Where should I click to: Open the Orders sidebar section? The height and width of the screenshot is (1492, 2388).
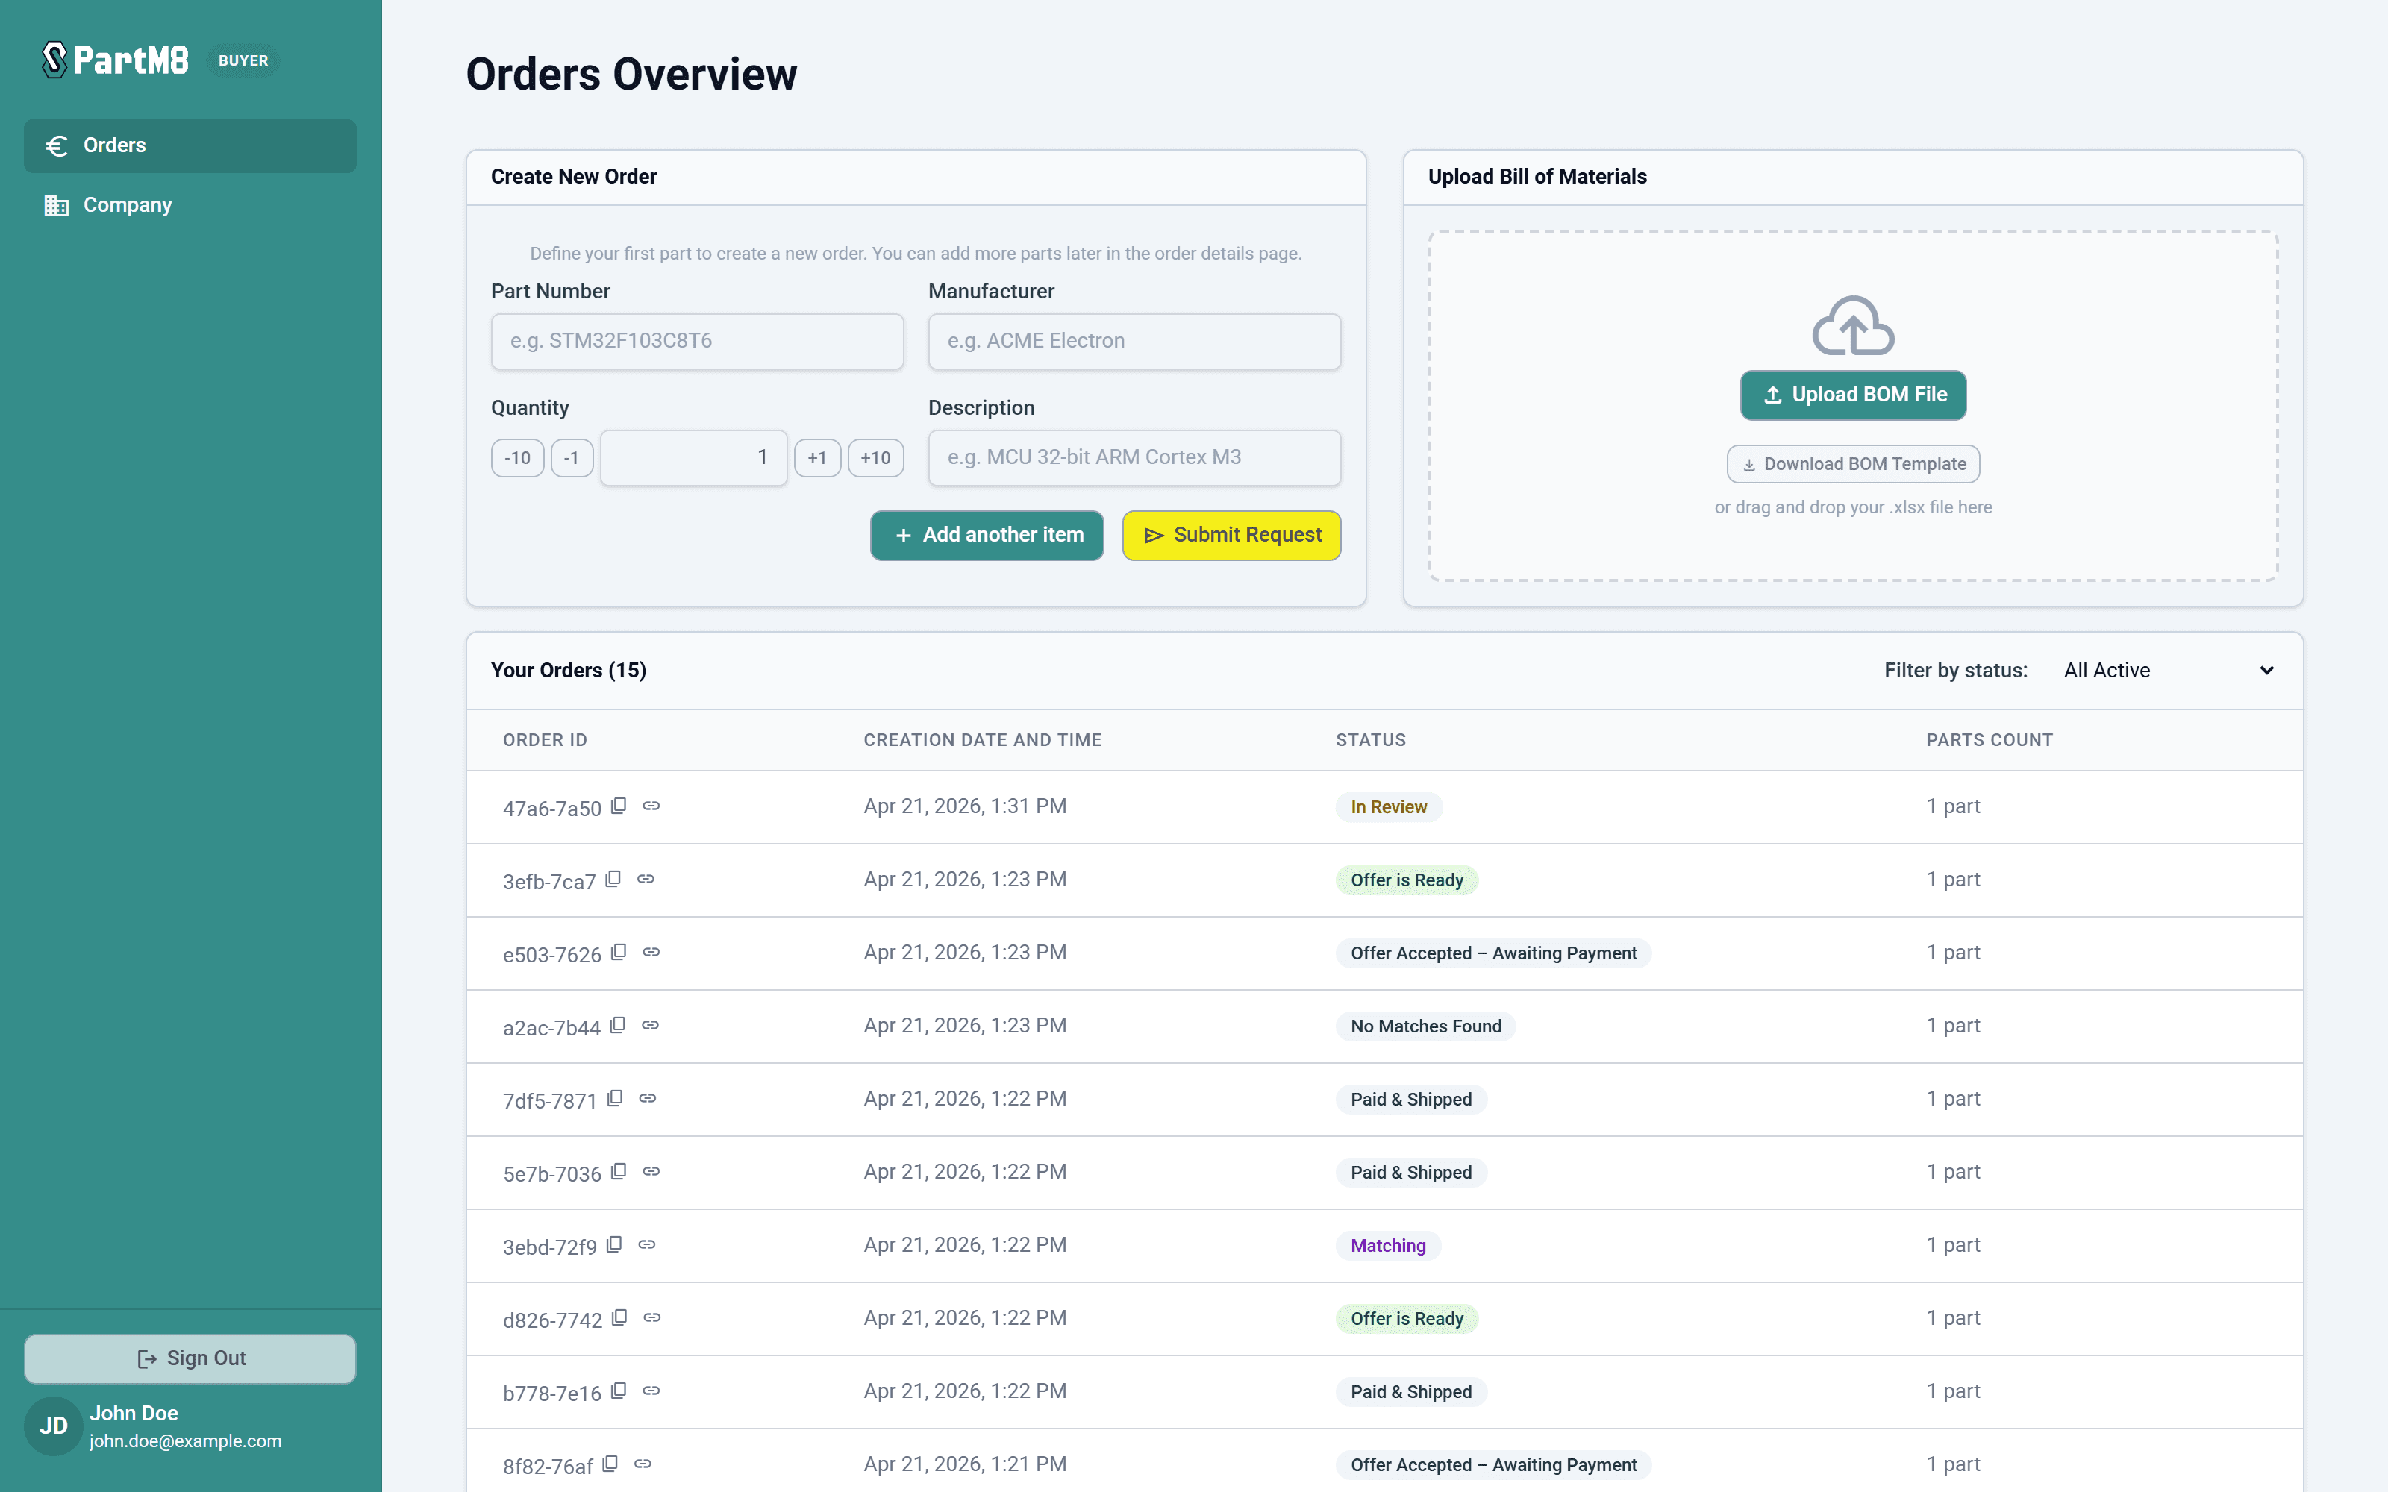pos(190,146)
